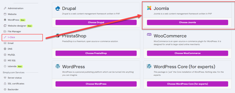The image size is (235, 93).
Task: Click the New badge next to iubenda
Action: click(x=20, y=66)
